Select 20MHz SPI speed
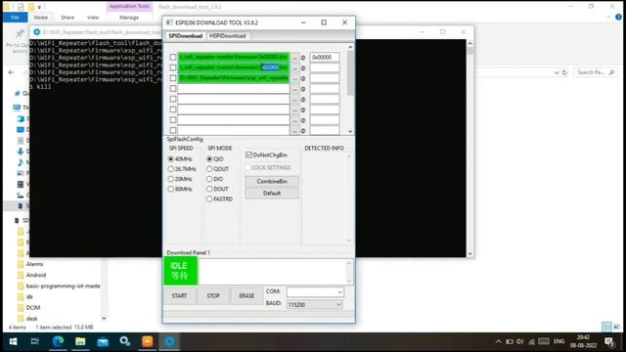 (x=171, y=179)
